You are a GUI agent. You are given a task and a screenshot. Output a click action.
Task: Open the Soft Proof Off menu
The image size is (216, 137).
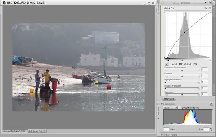tap(37, 131)
